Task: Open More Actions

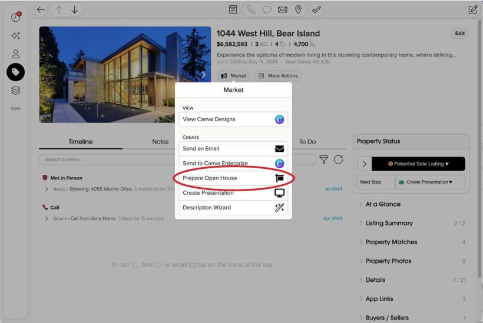Action: click(278, 76)
